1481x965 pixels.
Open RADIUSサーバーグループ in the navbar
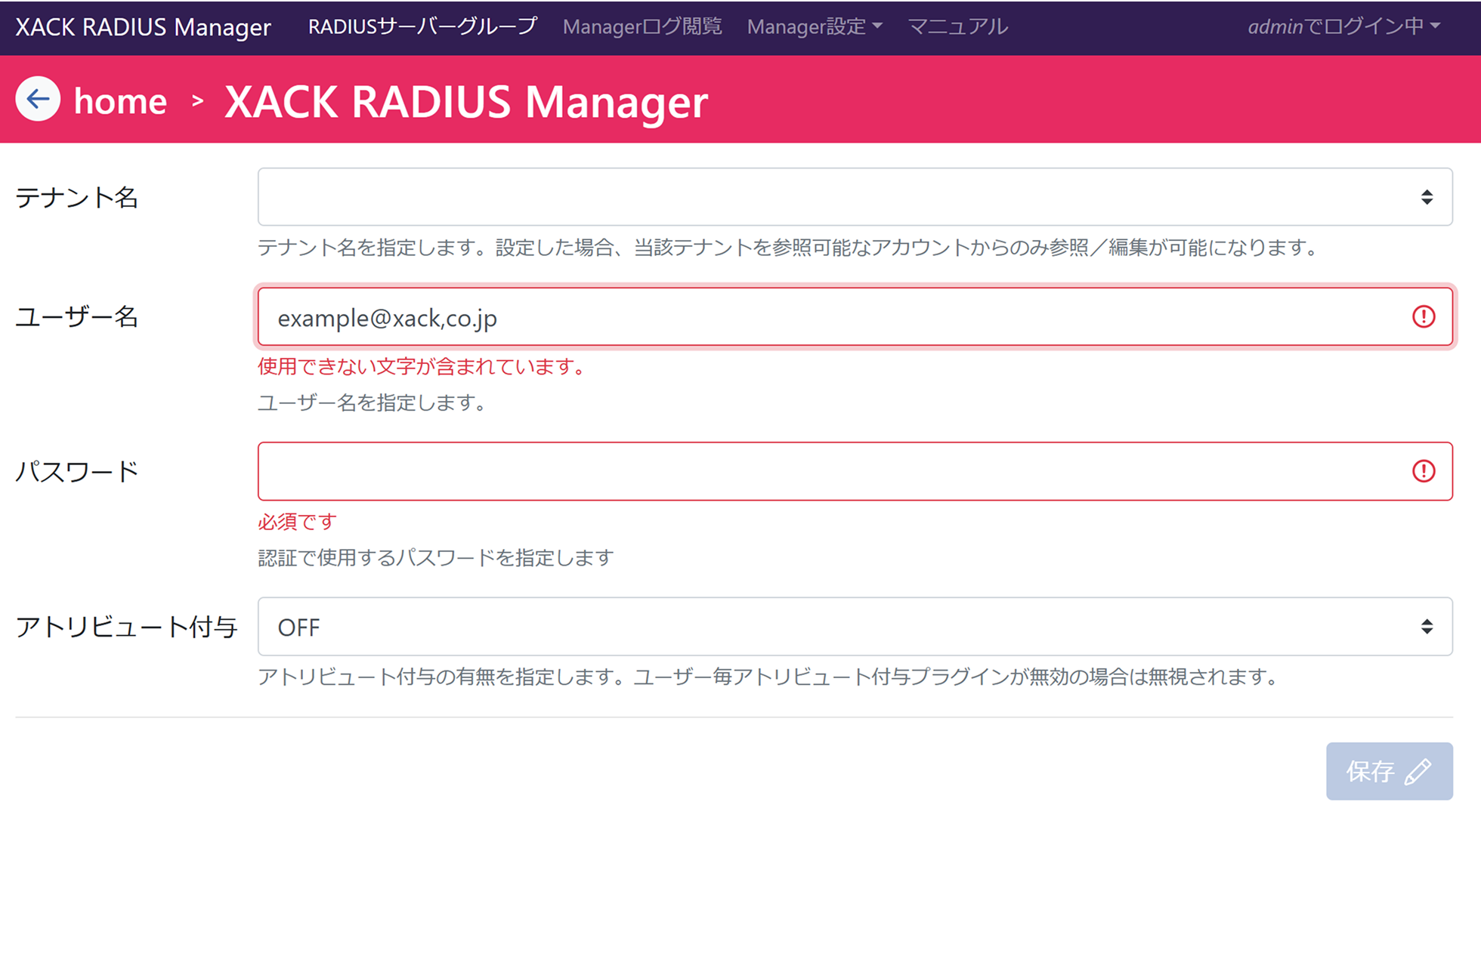tap(422, 26)
